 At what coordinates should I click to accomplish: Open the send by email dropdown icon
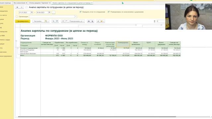pyautogui.click(x=102, y=21)
